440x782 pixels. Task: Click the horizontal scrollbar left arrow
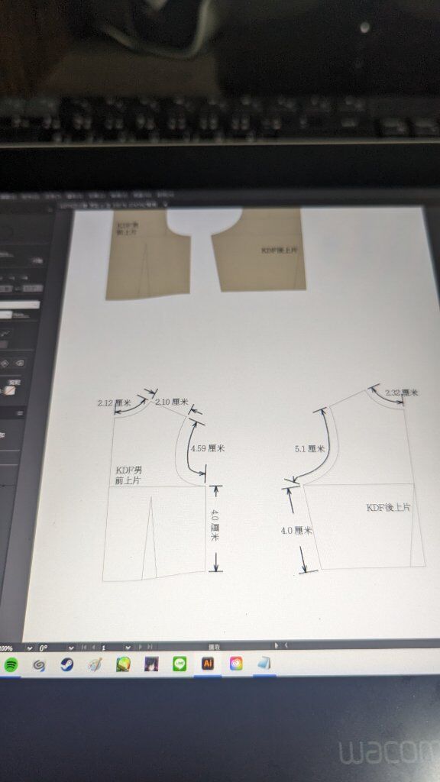(286, 645)
